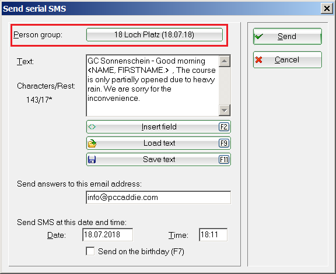Open the Person group selector 18 Loch Platz
This screenshot has height=274, width=336.
coord(155,35)
